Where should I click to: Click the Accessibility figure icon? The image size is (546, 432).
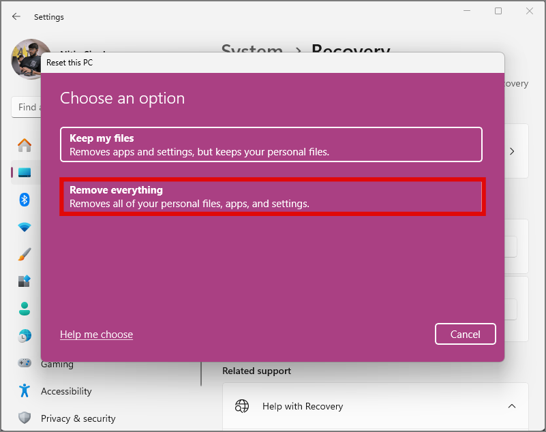(x=25, y=390)
